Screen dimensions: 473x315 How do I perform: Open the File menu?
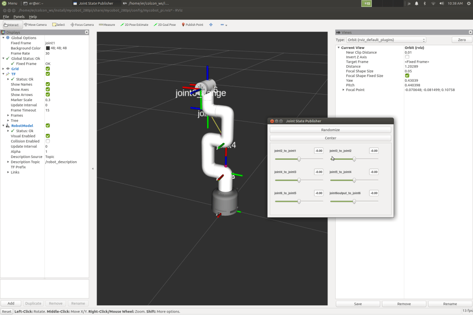[x=6, y=17]
